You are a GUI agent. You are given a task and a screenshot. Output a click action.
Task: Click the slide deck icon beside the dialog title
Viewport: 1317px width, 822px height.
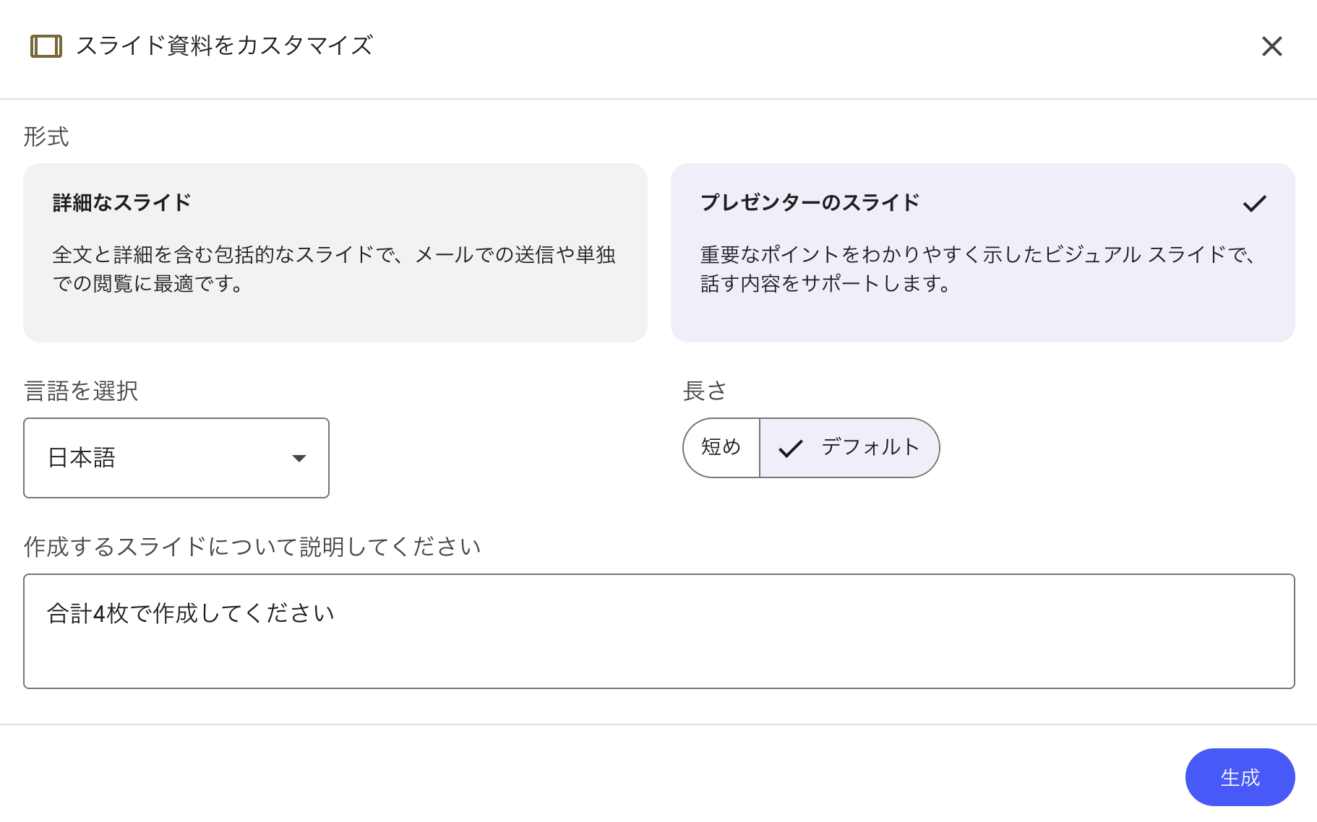coord(46,46)
